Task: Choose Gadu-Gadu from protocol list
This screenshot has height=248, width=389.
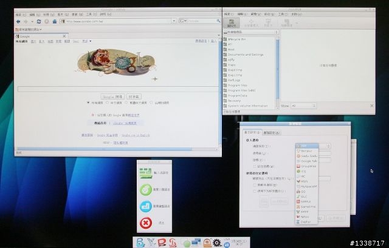Action: [306, 156]
